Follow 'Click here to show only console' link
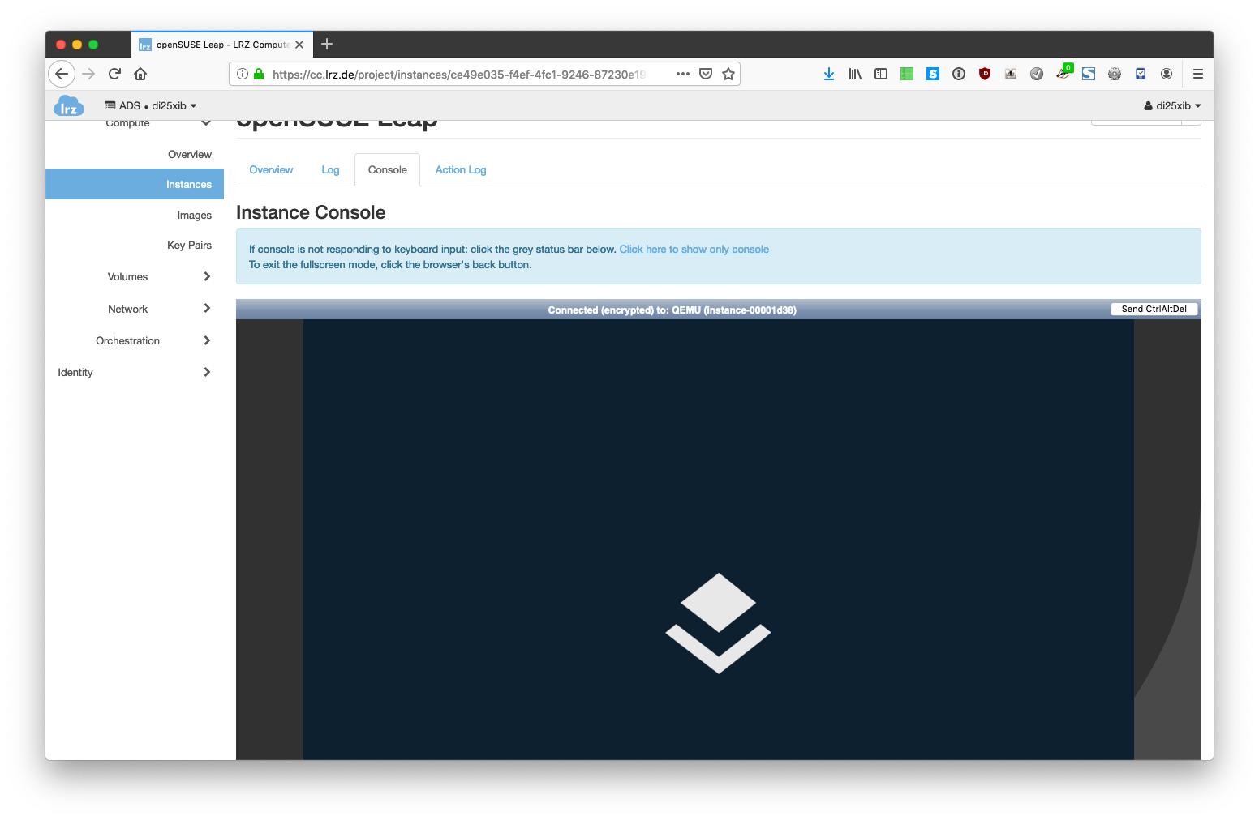The width and height of the screenshot is (1259, 820). pyautogui.click(x=694, y=250)
